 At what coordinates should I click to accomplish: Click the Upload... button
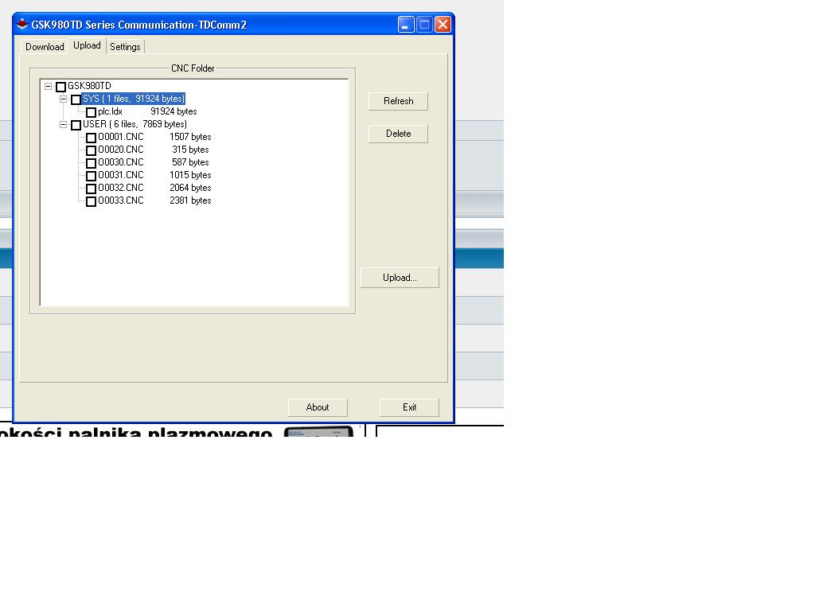coord(400,278)
